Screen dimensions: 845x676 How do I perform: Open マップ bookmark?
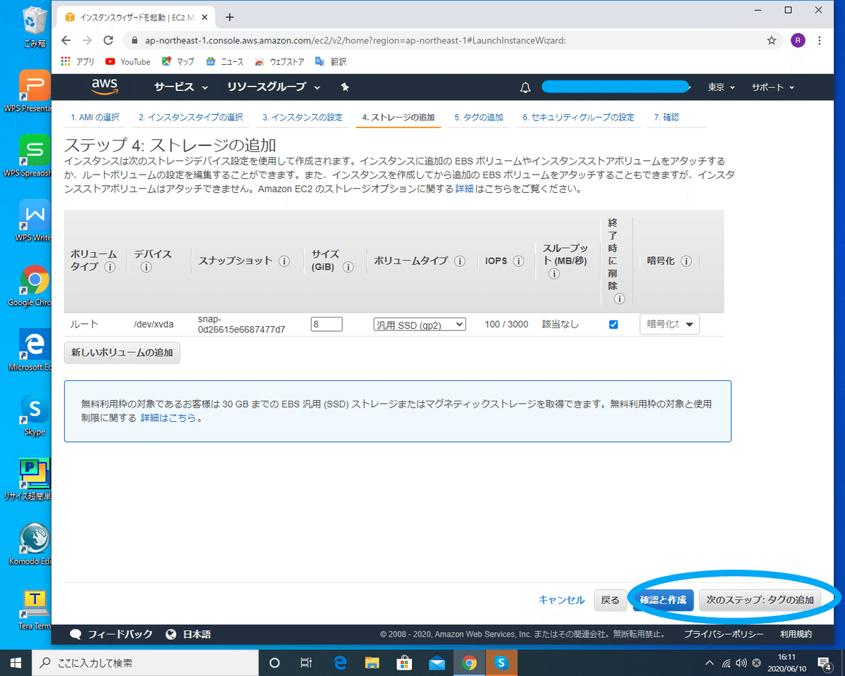tap(178, 62)
